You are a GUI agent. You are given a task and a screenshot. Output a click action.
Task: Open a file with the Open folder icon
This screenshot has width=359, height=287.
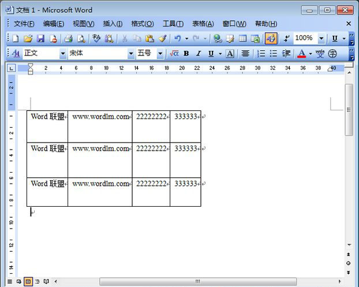coord(28,39)
